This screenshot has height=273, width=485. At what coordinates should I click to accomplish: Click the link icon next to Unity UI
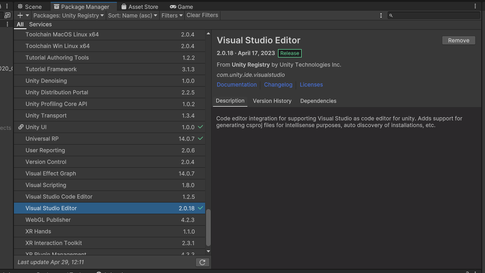point(21,127)
